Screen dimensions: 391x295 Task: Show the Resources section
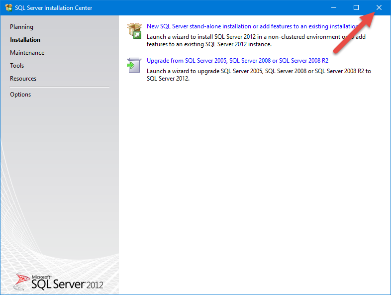(23, 79)
